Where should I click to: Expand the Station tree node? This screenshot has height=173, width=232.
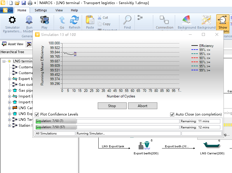9,125
